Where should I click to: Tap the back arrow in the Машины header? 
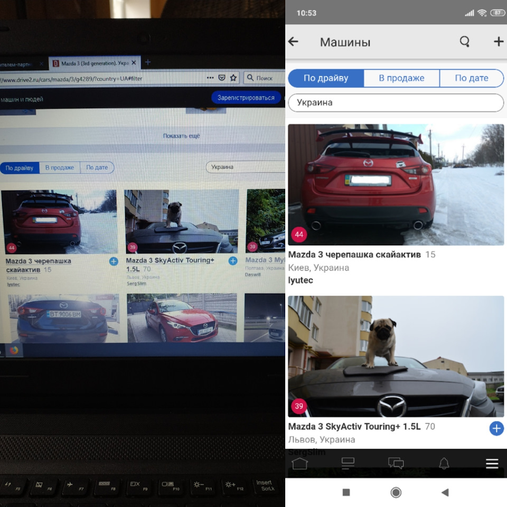tap(293, 41)
